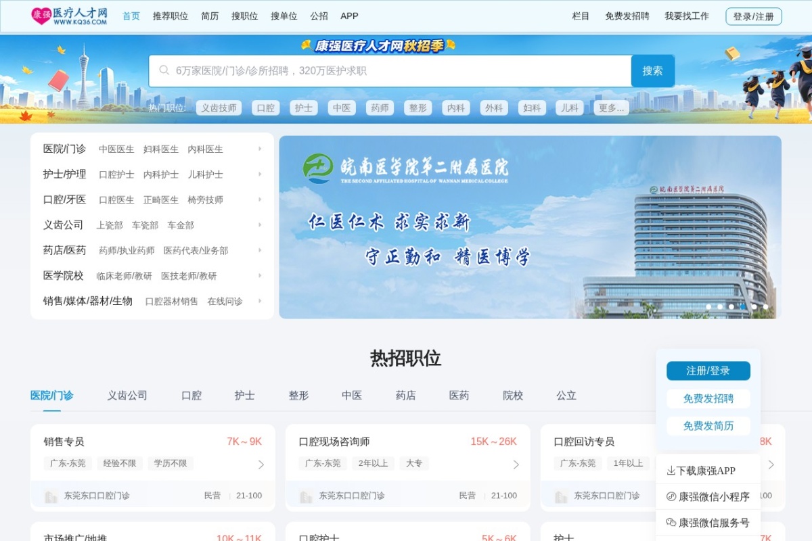Expand the 医学院校 category arrow
Image resolution: width=812 pixels, height=541 pixels.
pyautogui.click(x=260, y=275)
